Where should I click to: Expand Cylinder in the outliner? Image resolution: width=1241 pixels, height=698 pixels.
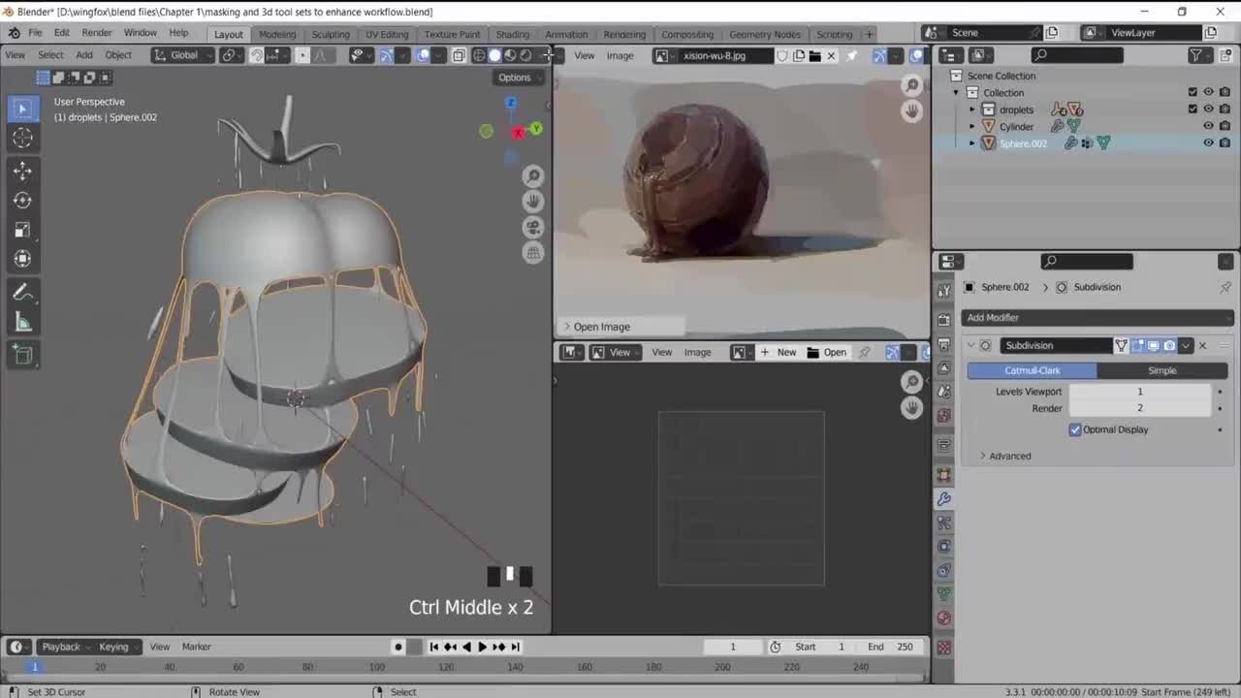tap(972, 126)
